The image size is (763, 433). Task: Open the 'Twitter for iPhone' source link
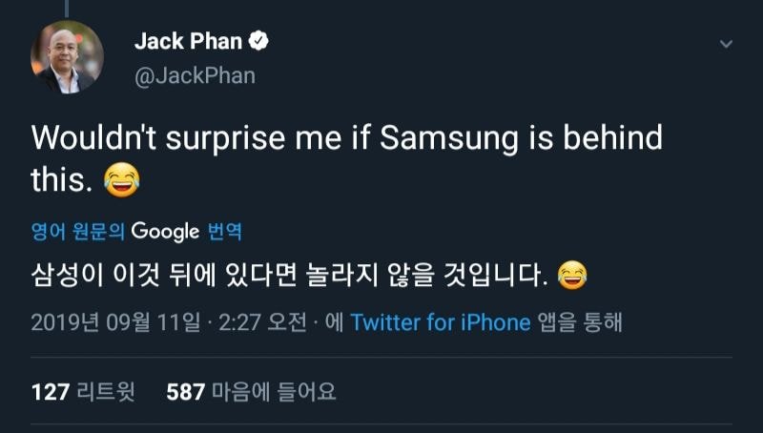[440, 322]
